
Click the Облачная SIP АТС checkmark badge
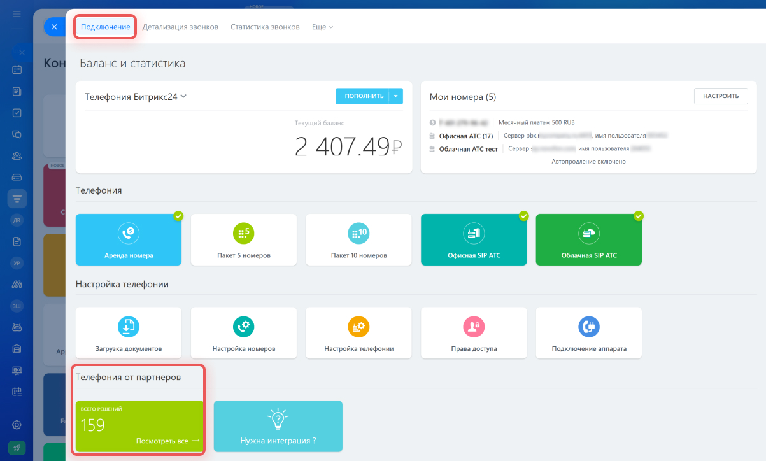coord(639,216)
